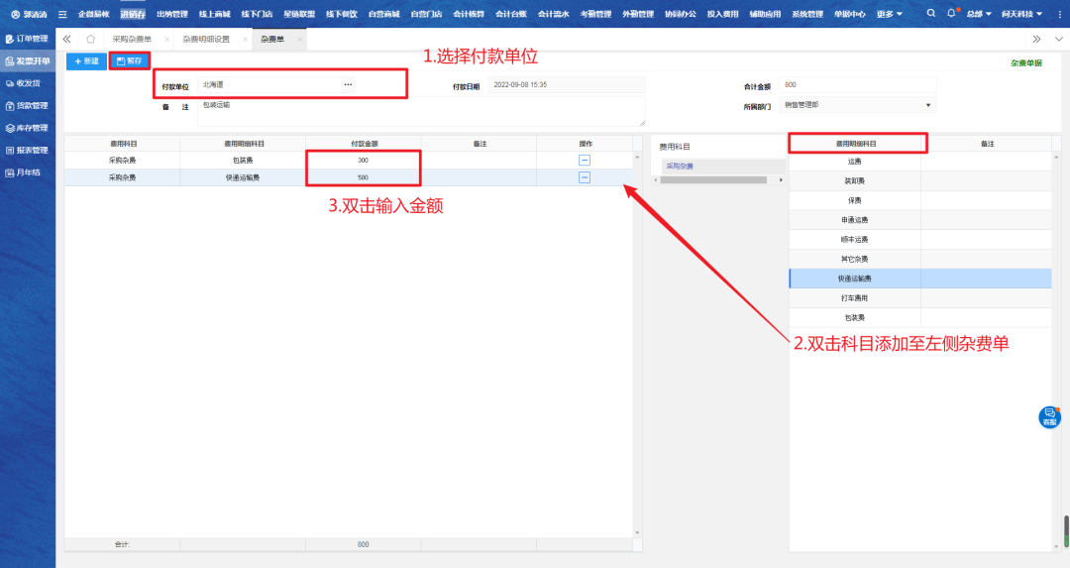Open the notification bell
This screenshot has width=1070, height=568.
tap(951, 14)
